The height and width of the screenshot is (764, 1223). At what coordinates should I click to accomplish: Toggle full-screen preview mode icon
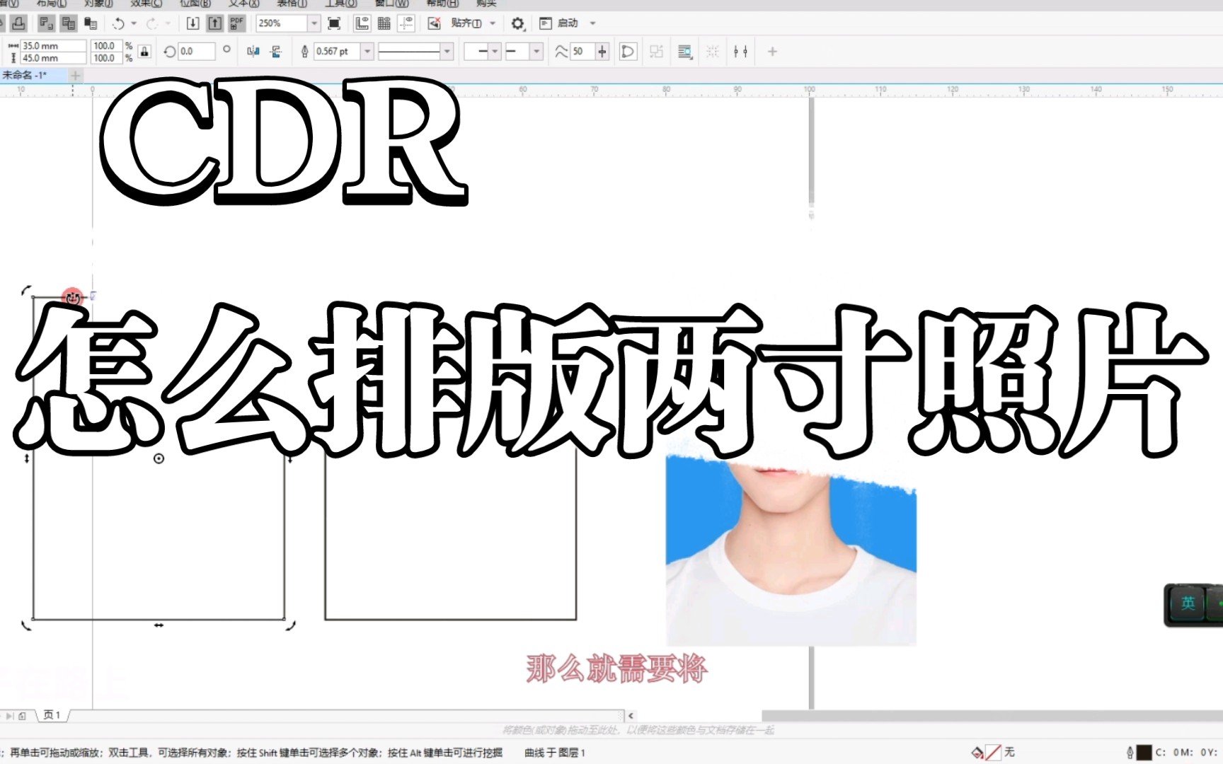coord(333,23)
